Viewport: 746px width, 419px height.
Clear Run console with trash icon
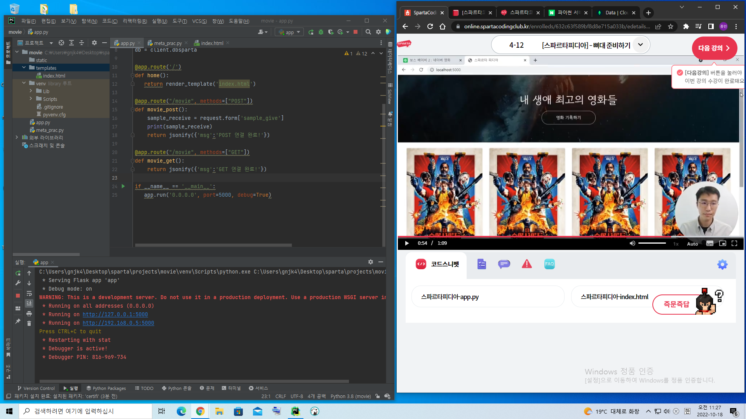29,323
